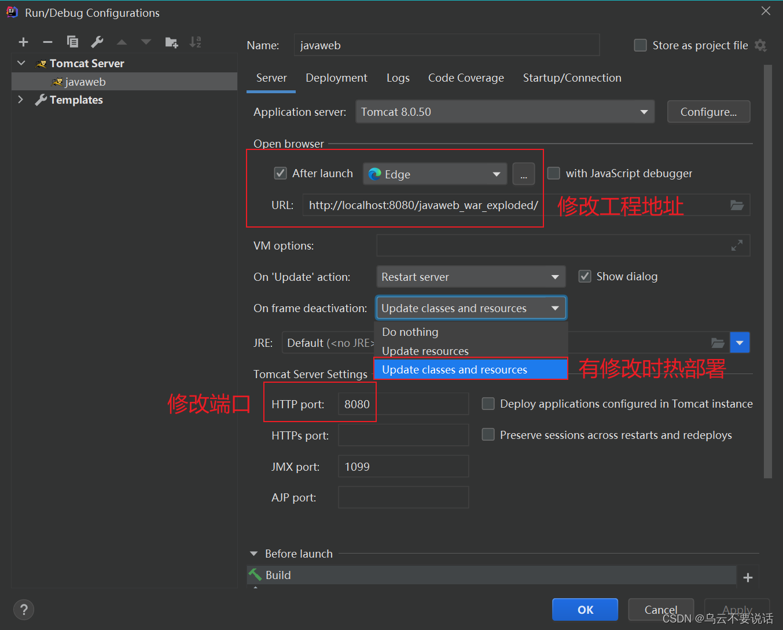Open help question mark button

click(x=24, y=609)
